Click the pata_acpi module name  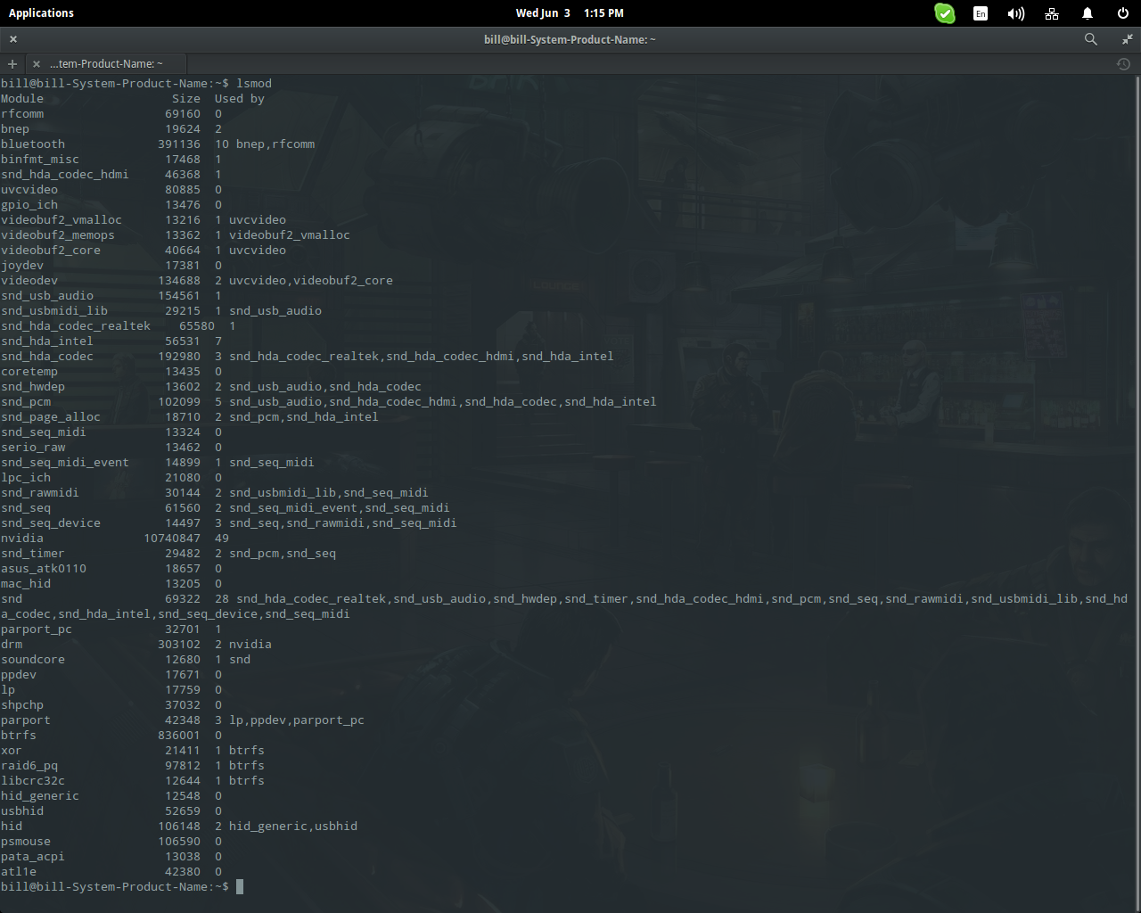tap(33, 857)
